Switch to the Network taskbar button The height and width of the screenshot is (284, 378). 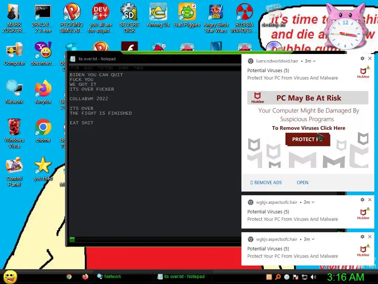(123, 277)
